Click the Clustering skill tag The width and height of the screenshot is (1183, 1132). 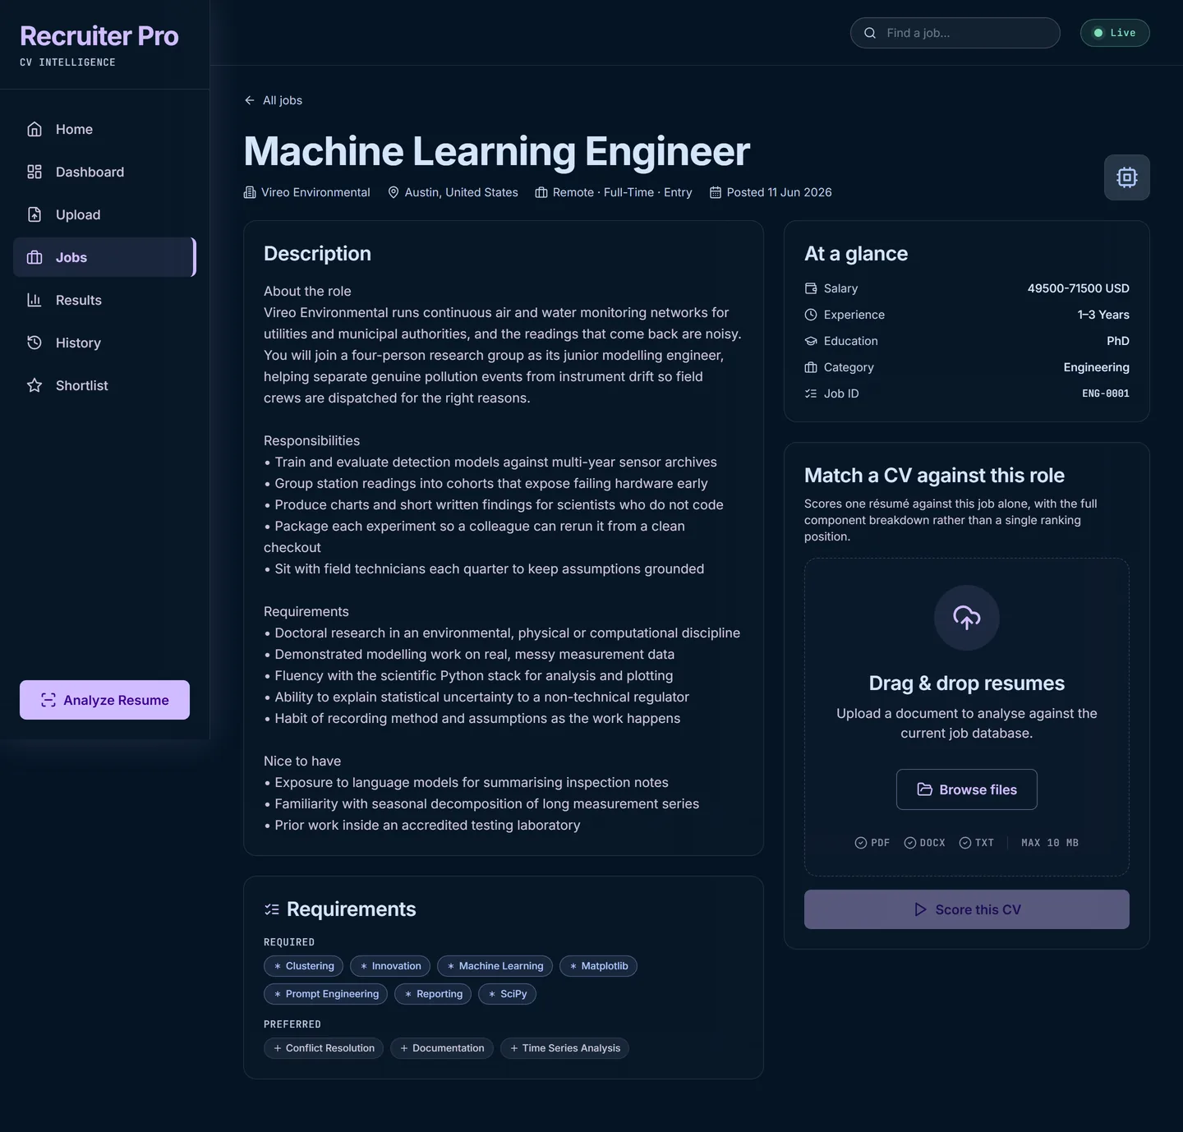click(x=304, y=966)
